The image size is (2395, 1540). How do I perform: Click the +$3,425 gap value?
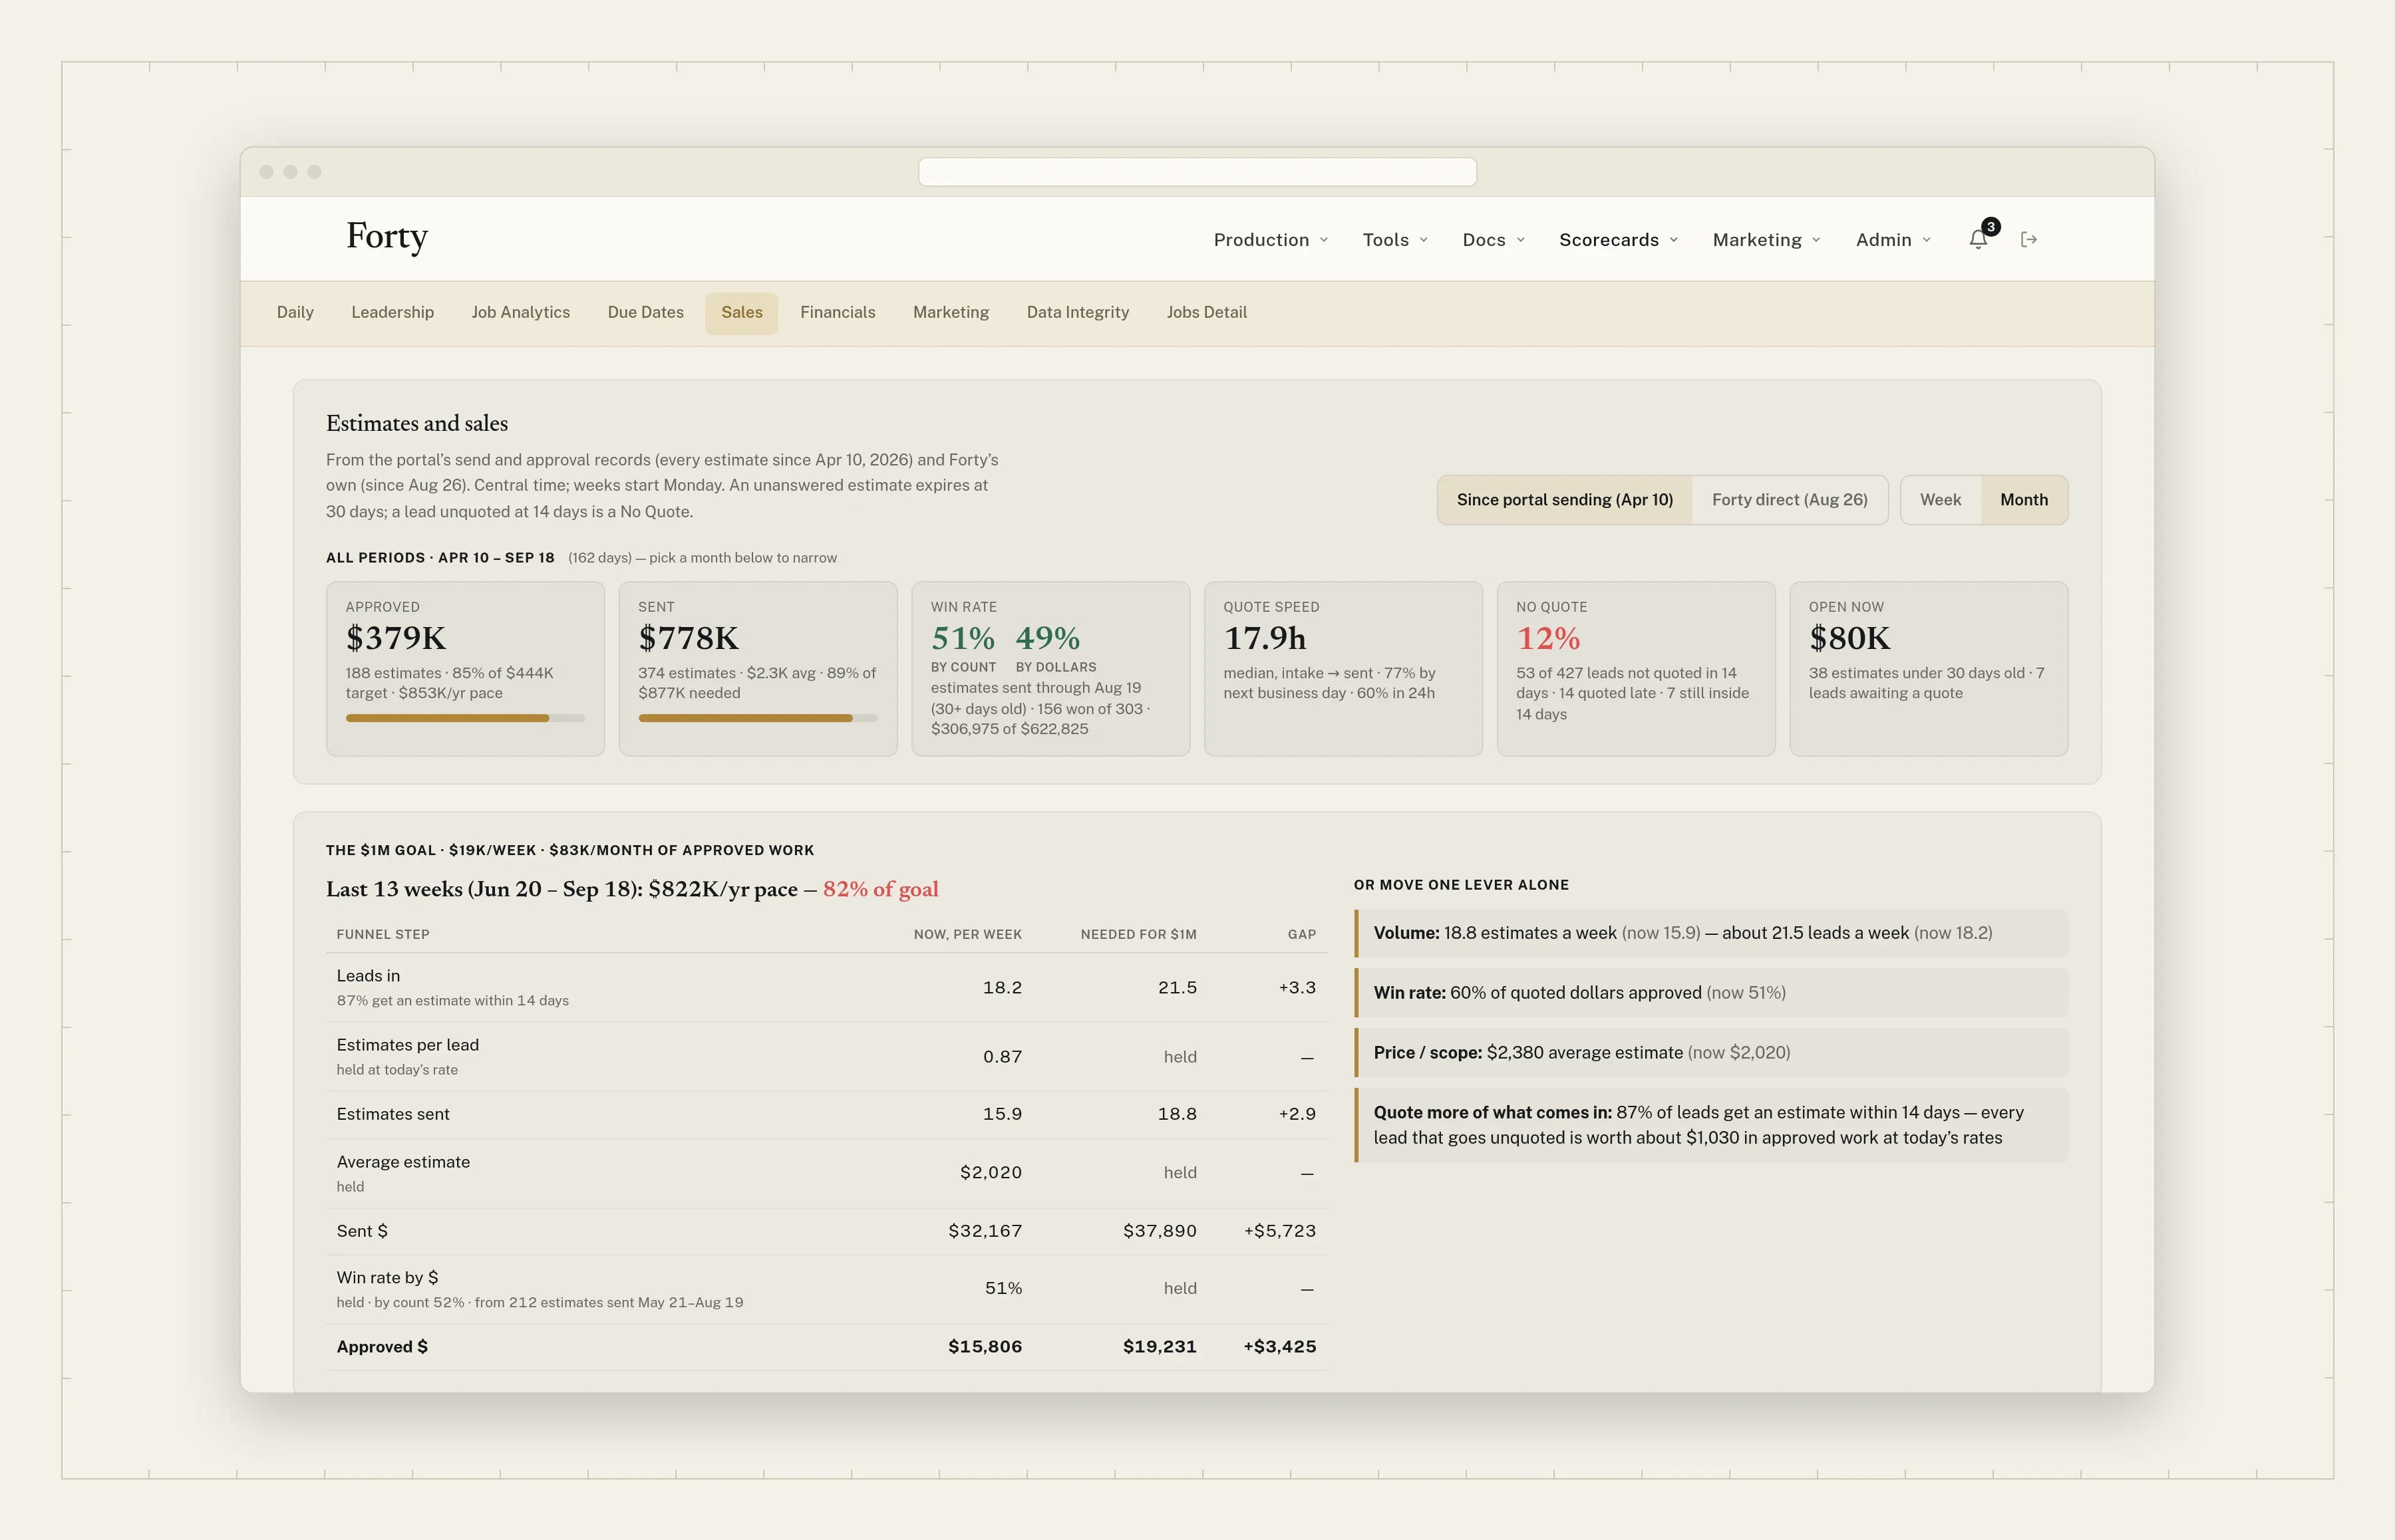pyautogui.click(x=1279, y=1347)
